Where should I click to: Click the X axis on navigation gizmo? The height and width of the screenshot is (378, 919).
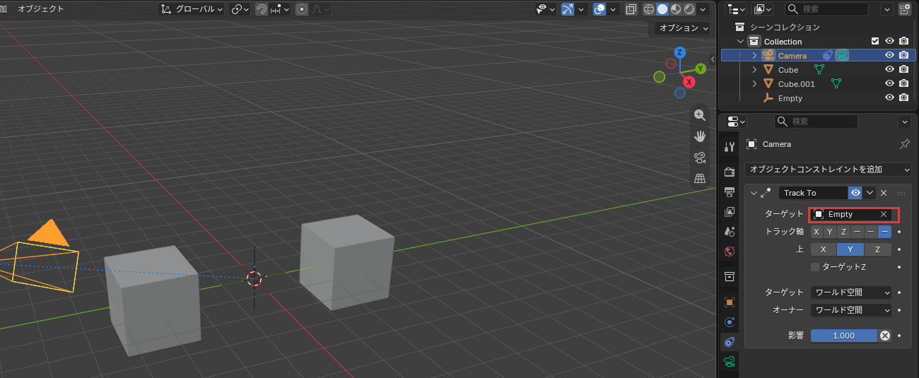point(689,82)
